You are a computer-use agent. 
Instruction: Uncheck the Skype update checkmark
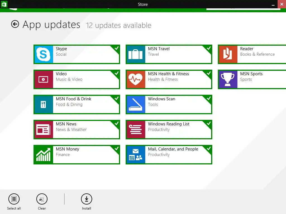pos(116,48)
